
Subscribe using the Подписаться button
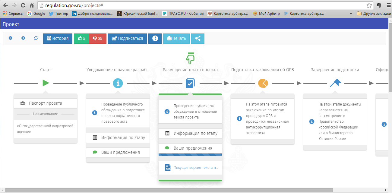127,38
